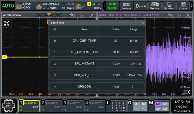
Task: Click the Rmt remote status indicator
Action: tap(188, 102)
